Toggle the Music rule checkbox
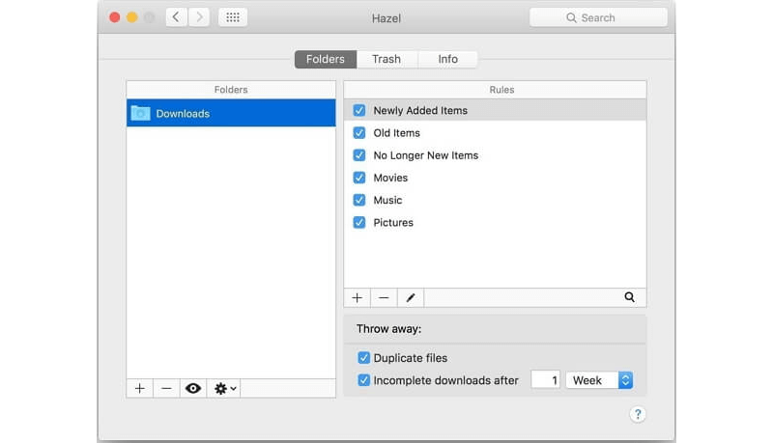Viewport: 773px width, 443px height. 359,200
